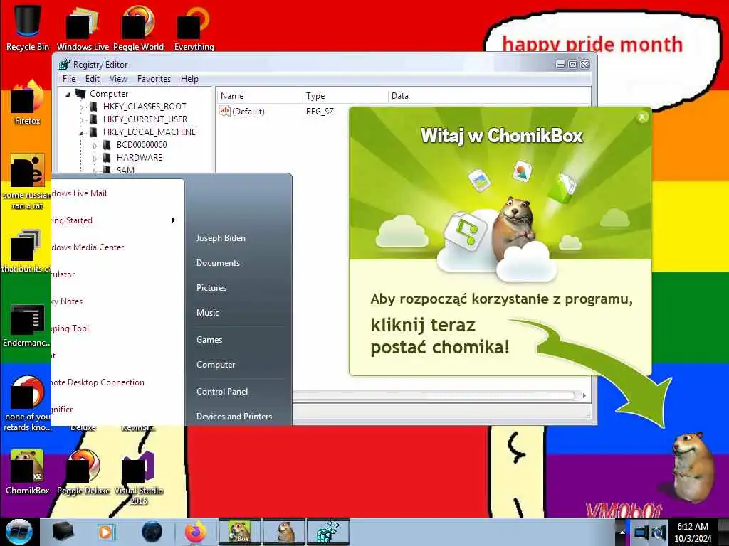
Task: Switch to the Registry Editor taskbar button
Action: (328, 532)
